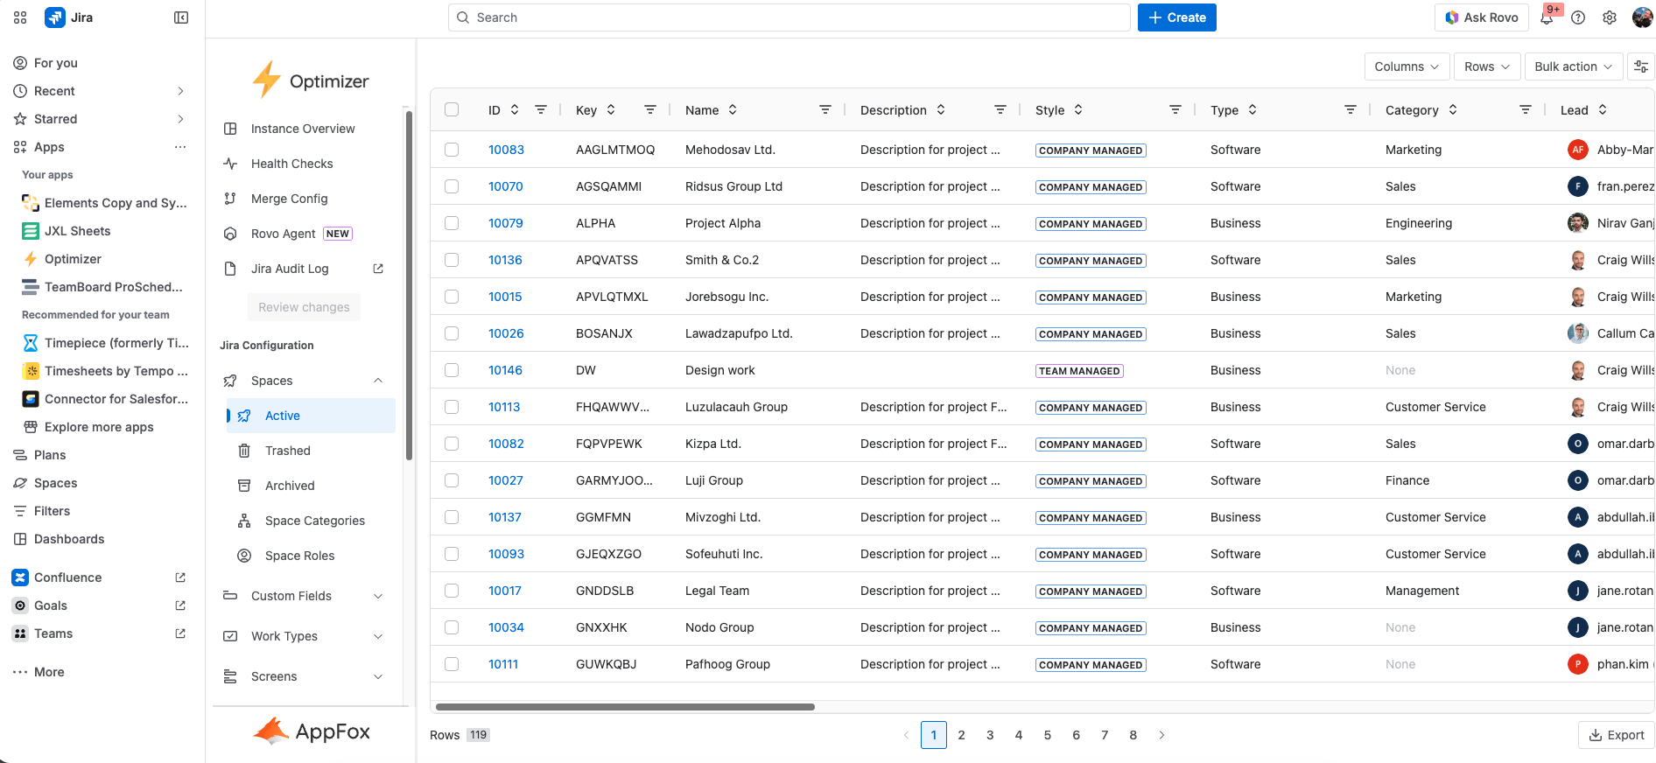Open project ID 10146 link

(505, 370)
